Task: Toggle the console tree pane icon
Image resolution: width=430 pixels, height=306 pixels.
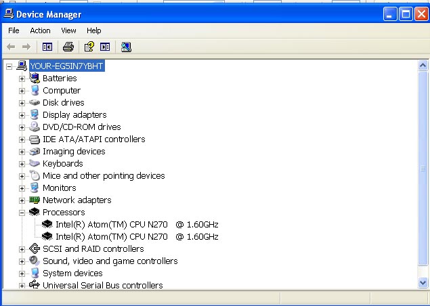Action: coord(47,47)
